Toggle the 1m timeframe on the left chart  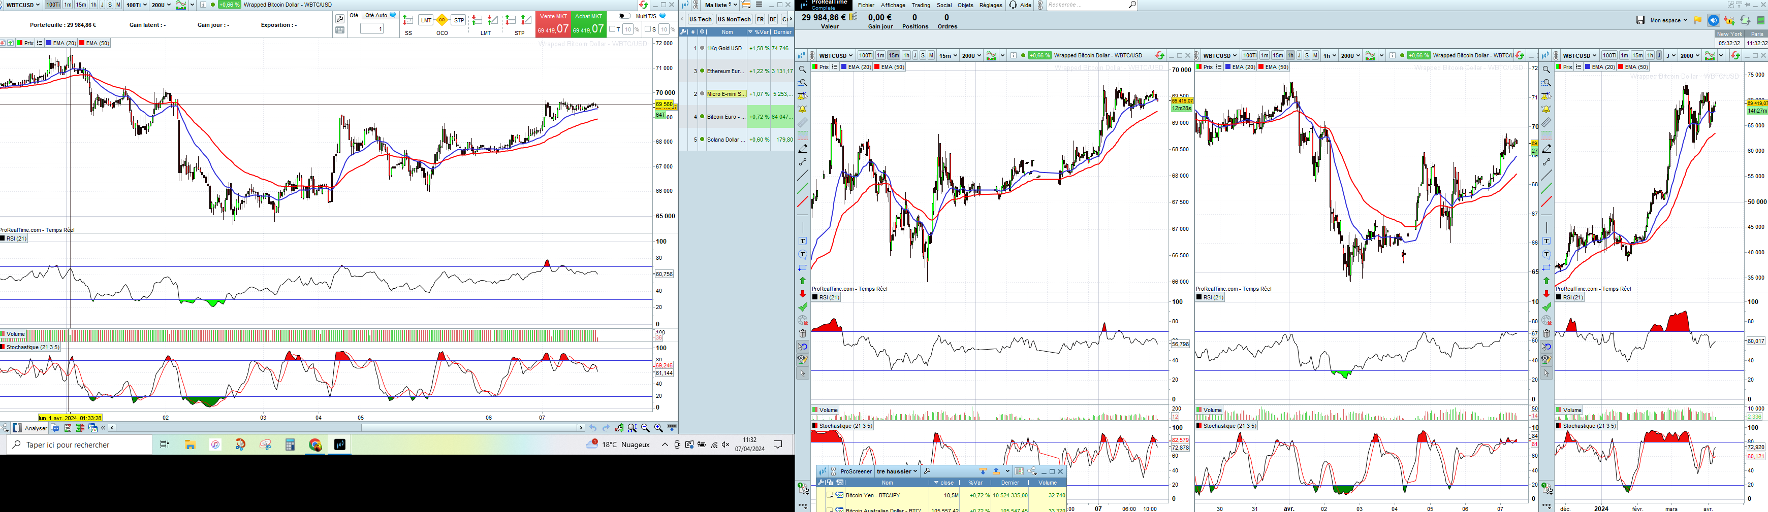68,5
